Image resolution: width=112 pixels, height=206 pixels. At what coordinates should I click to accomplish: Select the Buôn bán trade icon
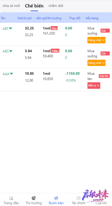[56, 198]
